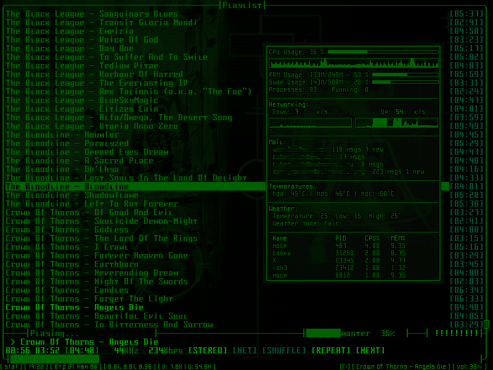The width and height of the screenshot is (493, 370).
Task: Click the playlist scrollbar at right edge
Action: click(x=489, y=323)
